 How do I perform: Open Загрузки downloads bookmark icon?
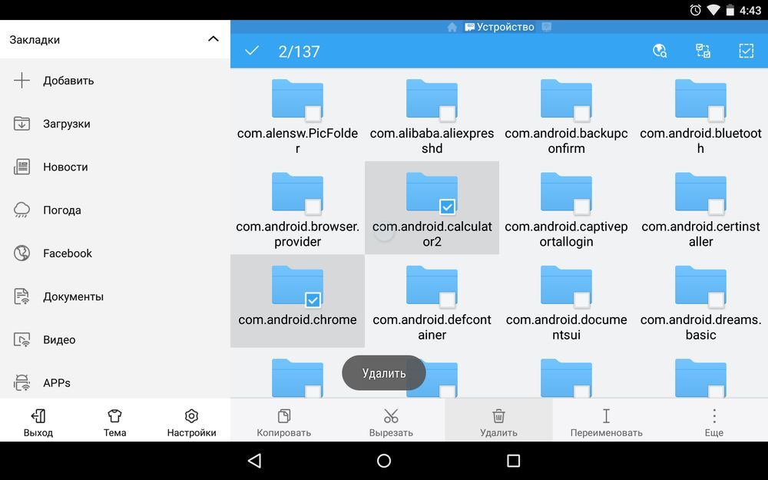point(22,124)
